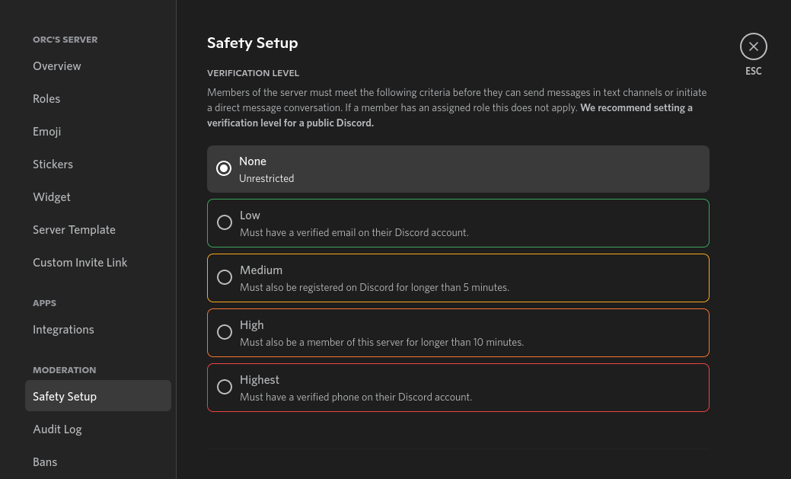Close settings with the ESC X icon
Image resolution: width=791 pixels, height=479 pixels.
[753, 46]
